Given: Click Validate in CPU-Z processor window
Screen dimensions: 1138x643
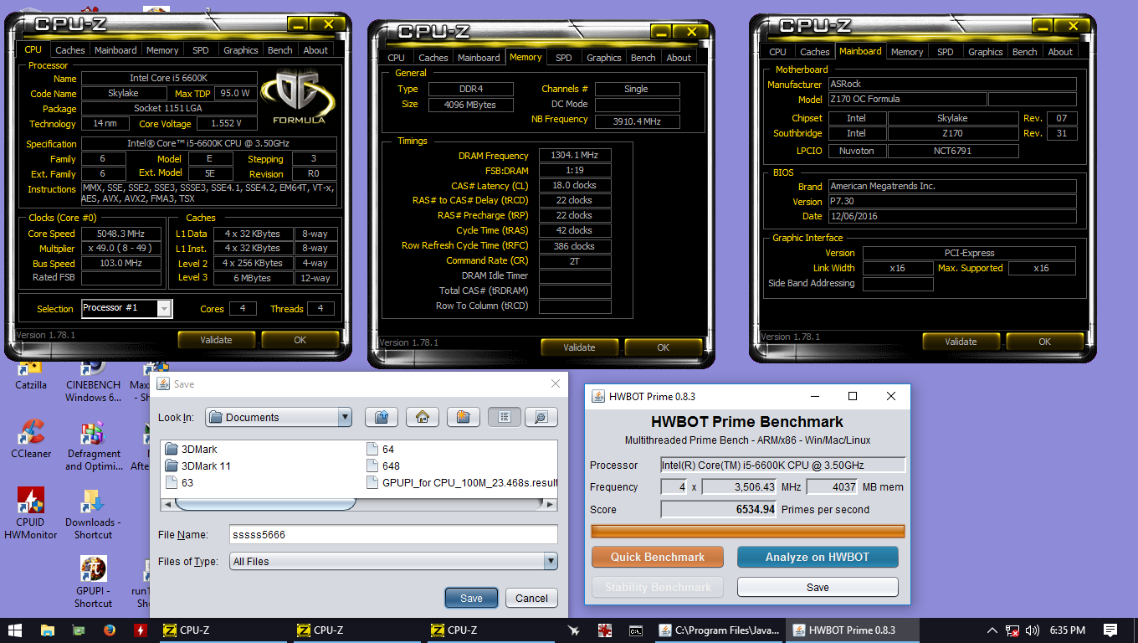Looking at the screenshot, I should (x=216, y=340).
